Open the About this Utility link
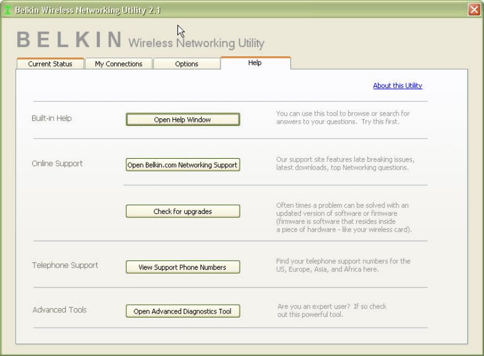 point(398,86)
